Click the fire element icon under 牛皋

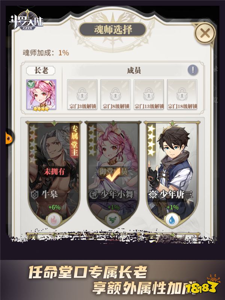point(54,219)
